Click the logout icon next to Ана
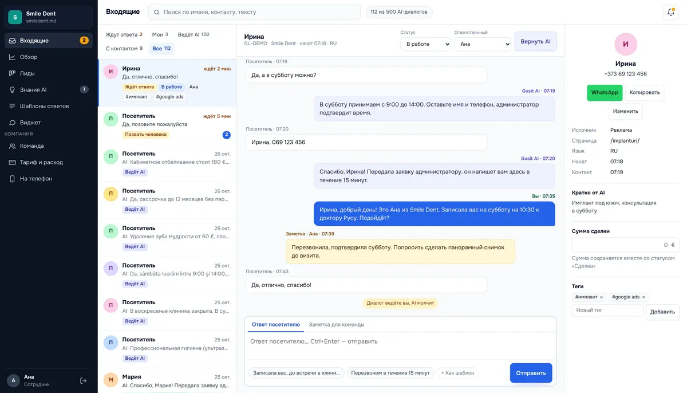687x393 pixels. 84,380
